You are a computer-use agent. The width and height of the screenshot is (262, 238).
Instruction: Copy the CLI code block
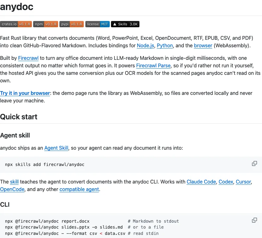(254, 220)
